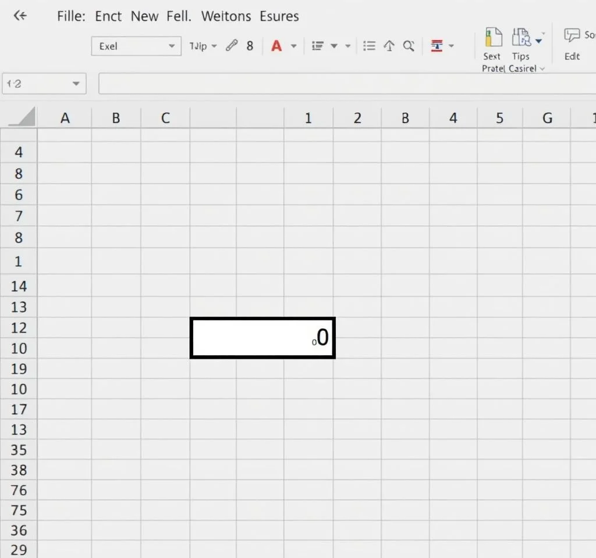Click the magnifier search icon
The height and width of the screenshot is (558, 596).
point(409,46)
